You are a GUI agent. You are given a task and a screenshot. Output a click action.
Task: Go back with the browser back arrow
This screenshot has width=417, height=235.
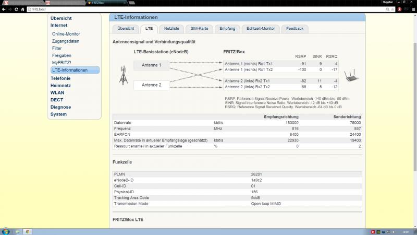coord(4,9)
